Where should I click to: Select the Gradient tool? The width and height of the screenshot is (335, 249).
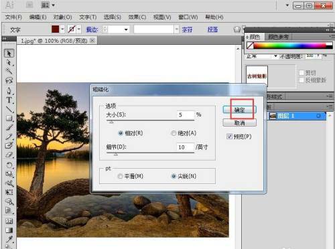9,230
